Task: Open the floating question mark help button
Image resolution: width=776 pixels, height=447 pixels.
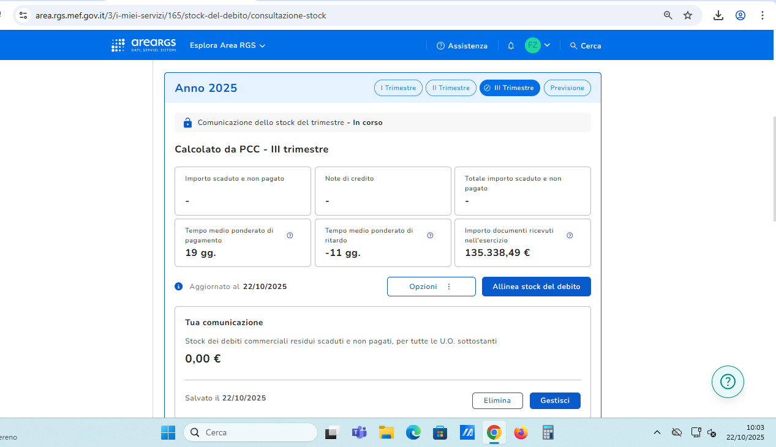Action: pos(728,382)
